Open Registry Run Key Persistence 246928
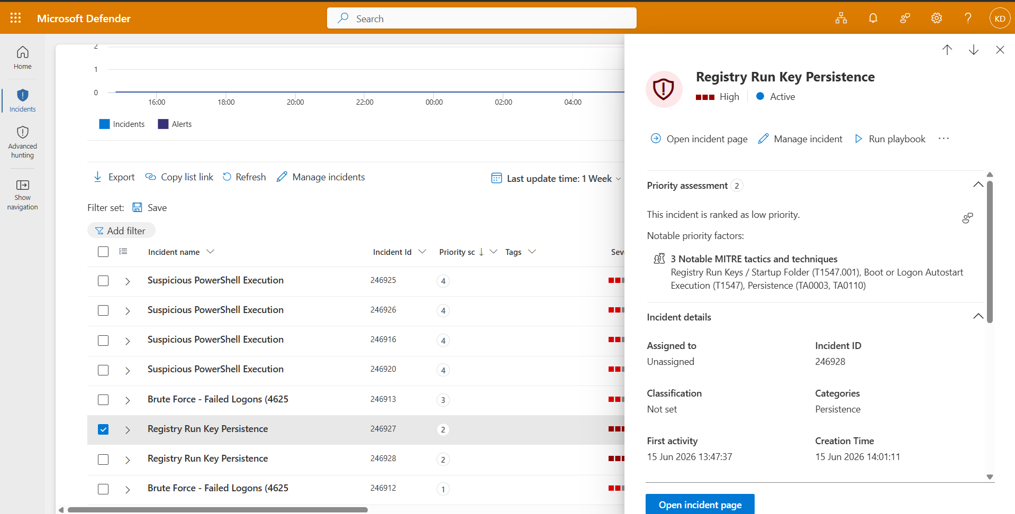This screenshot has width=1015, height=514. click(207, 458)
